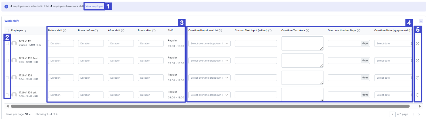Open the View employee link
Viewport: 428px width, 119px height.
pos(94,6)
